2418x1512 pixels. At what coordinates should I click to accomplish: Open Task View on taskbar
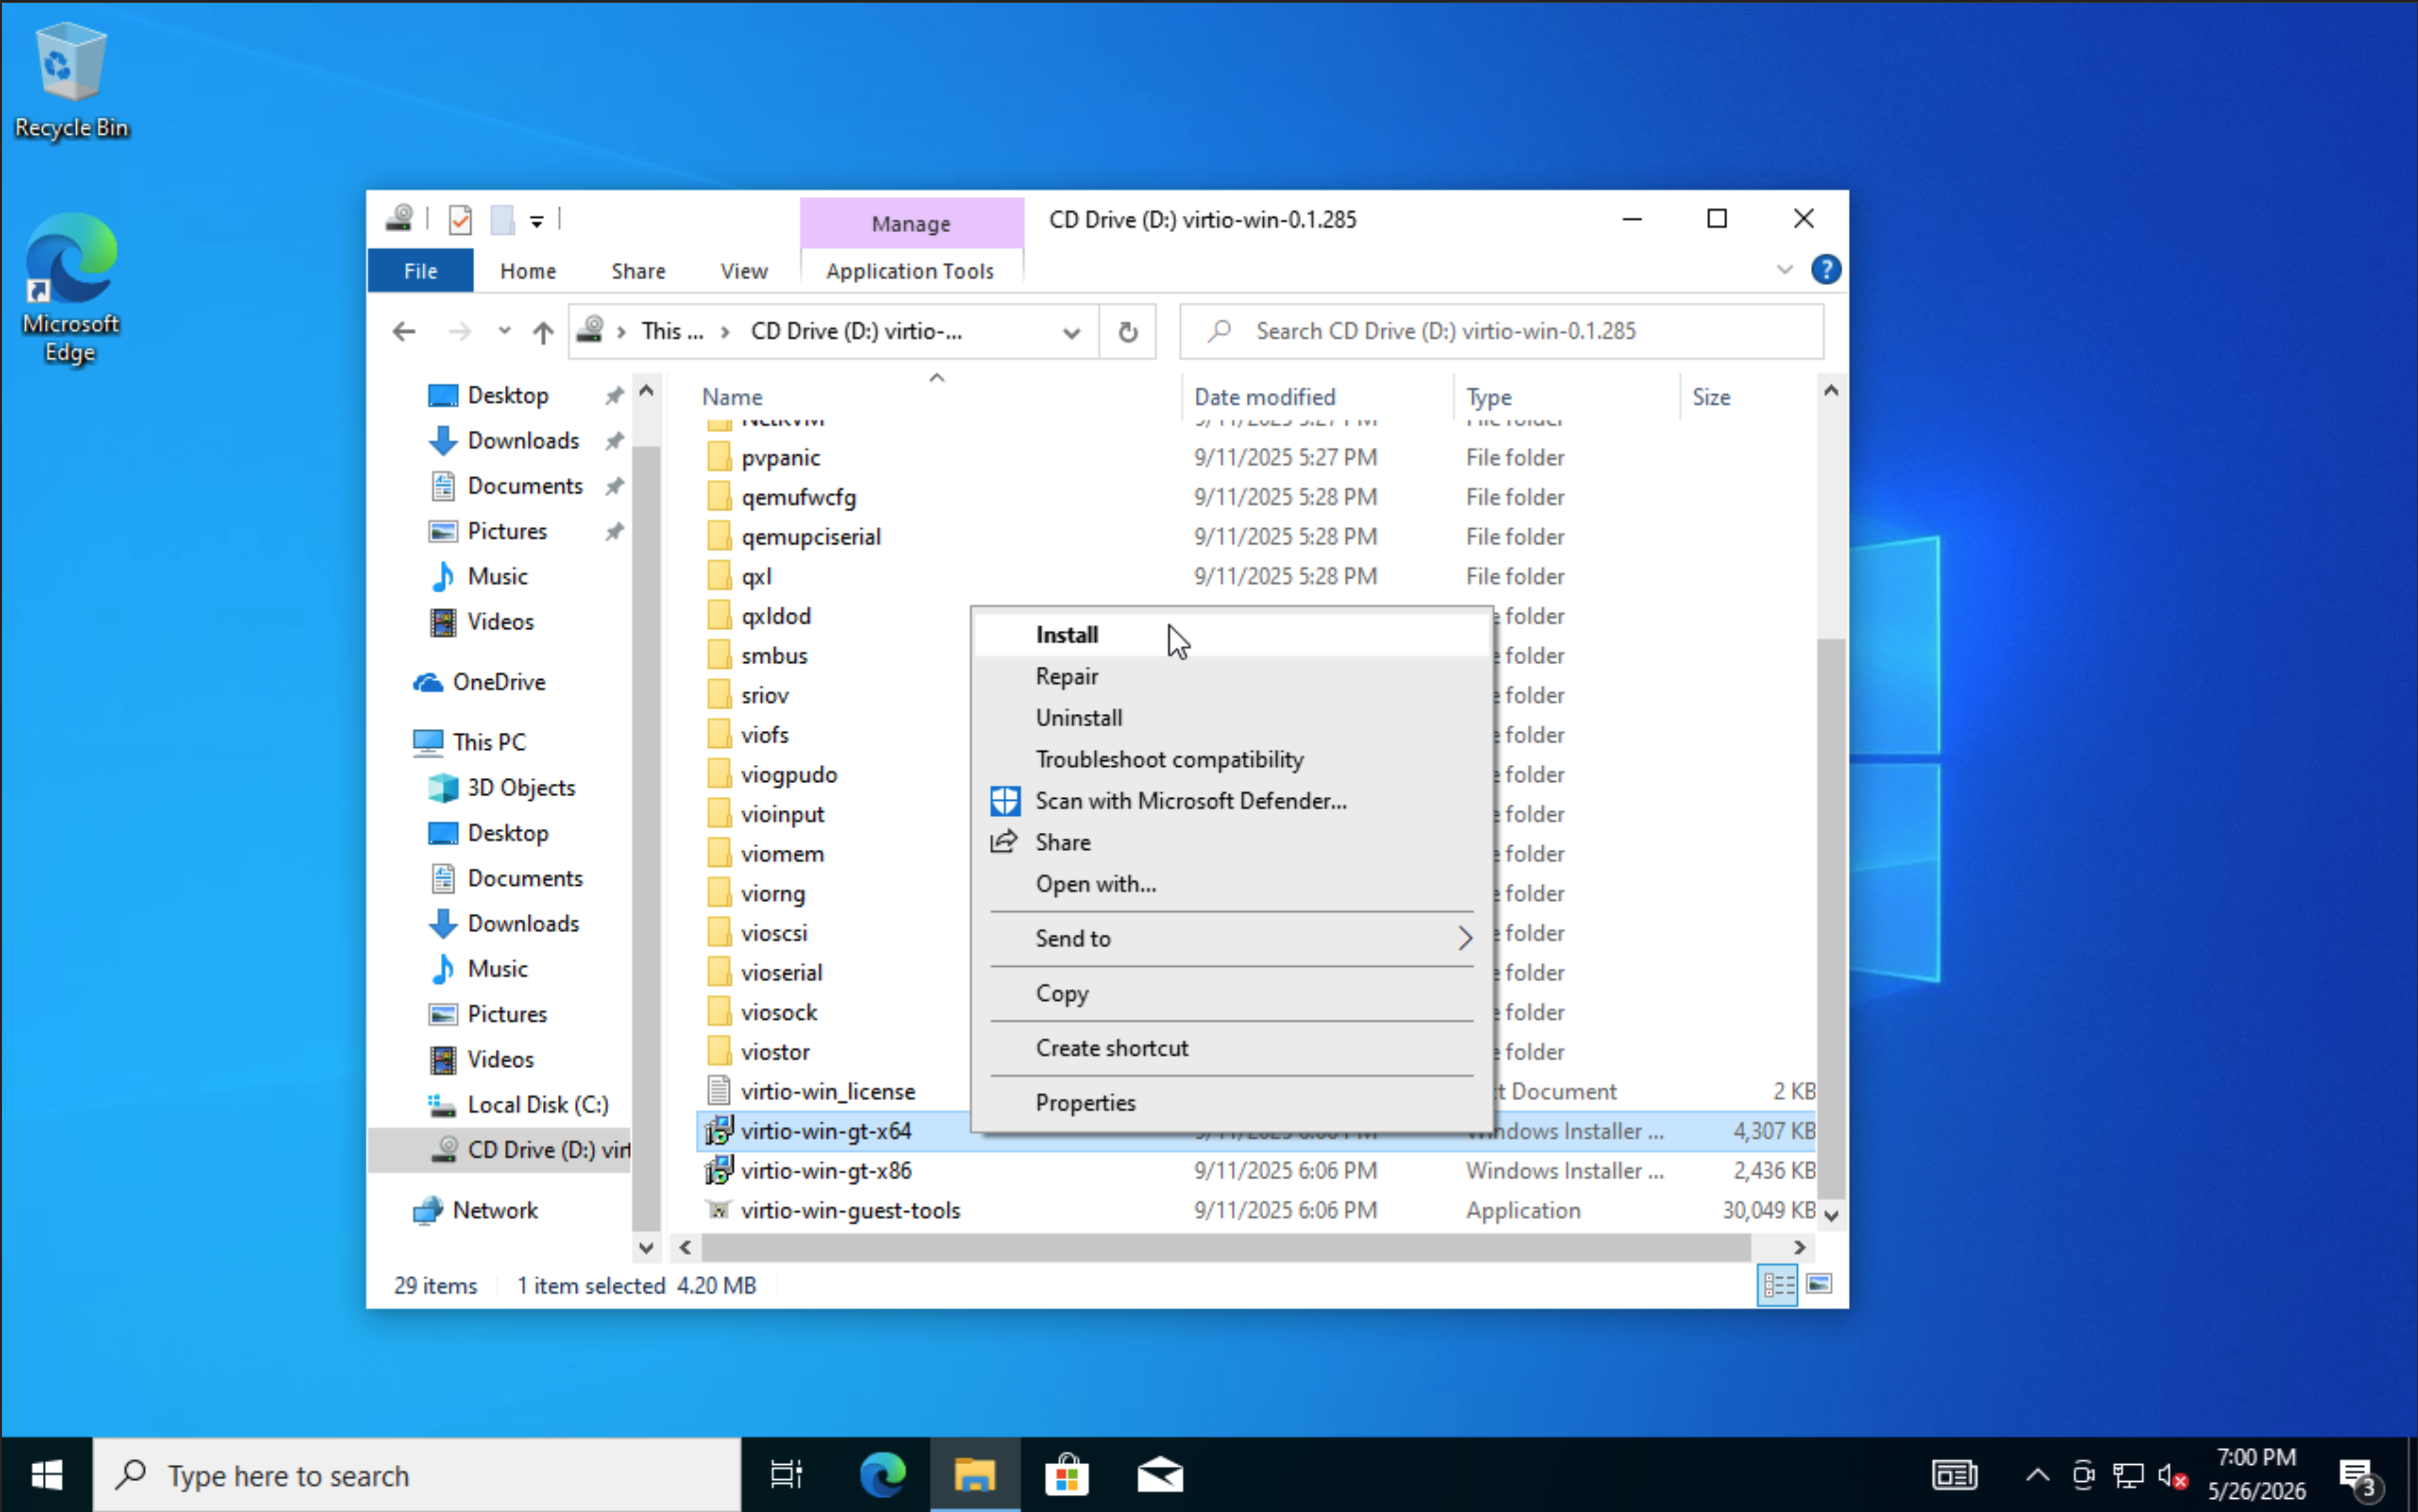point(786,1476)
